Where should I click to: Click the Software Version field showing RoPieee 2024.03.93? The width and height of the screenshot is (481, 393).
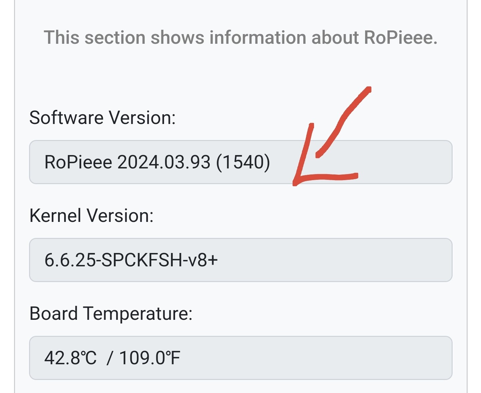(240, 162)
